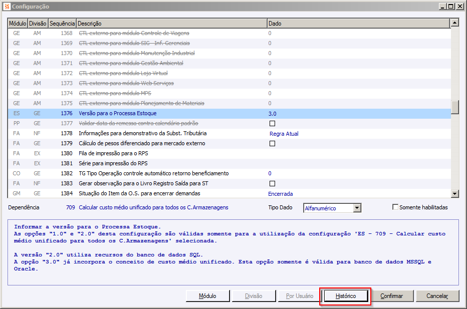Click the description text box about Processa Estoque
This screenshot has height=309, width=467.
coord(233,252)
